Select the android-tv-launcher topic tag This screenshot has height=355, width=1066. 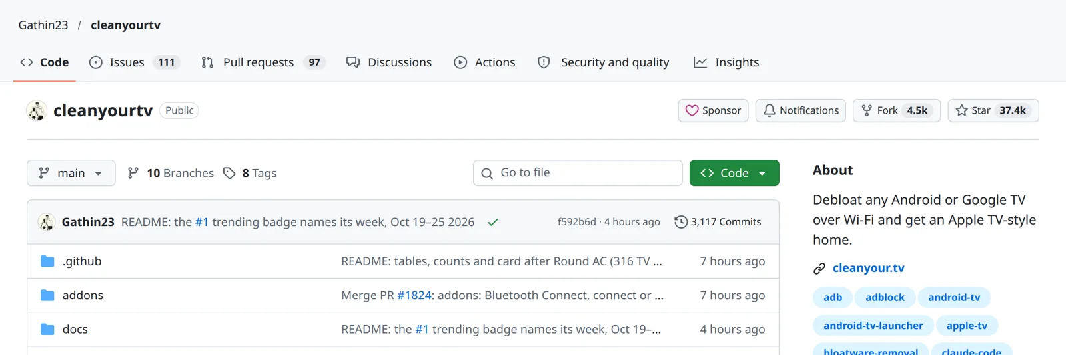click(x=873, y=326)
